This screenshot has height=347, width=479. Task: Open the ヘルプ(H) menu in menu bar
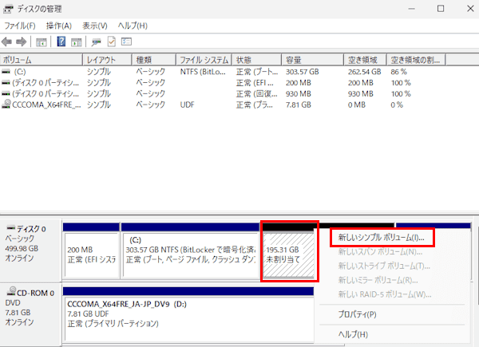coord(133,26)
